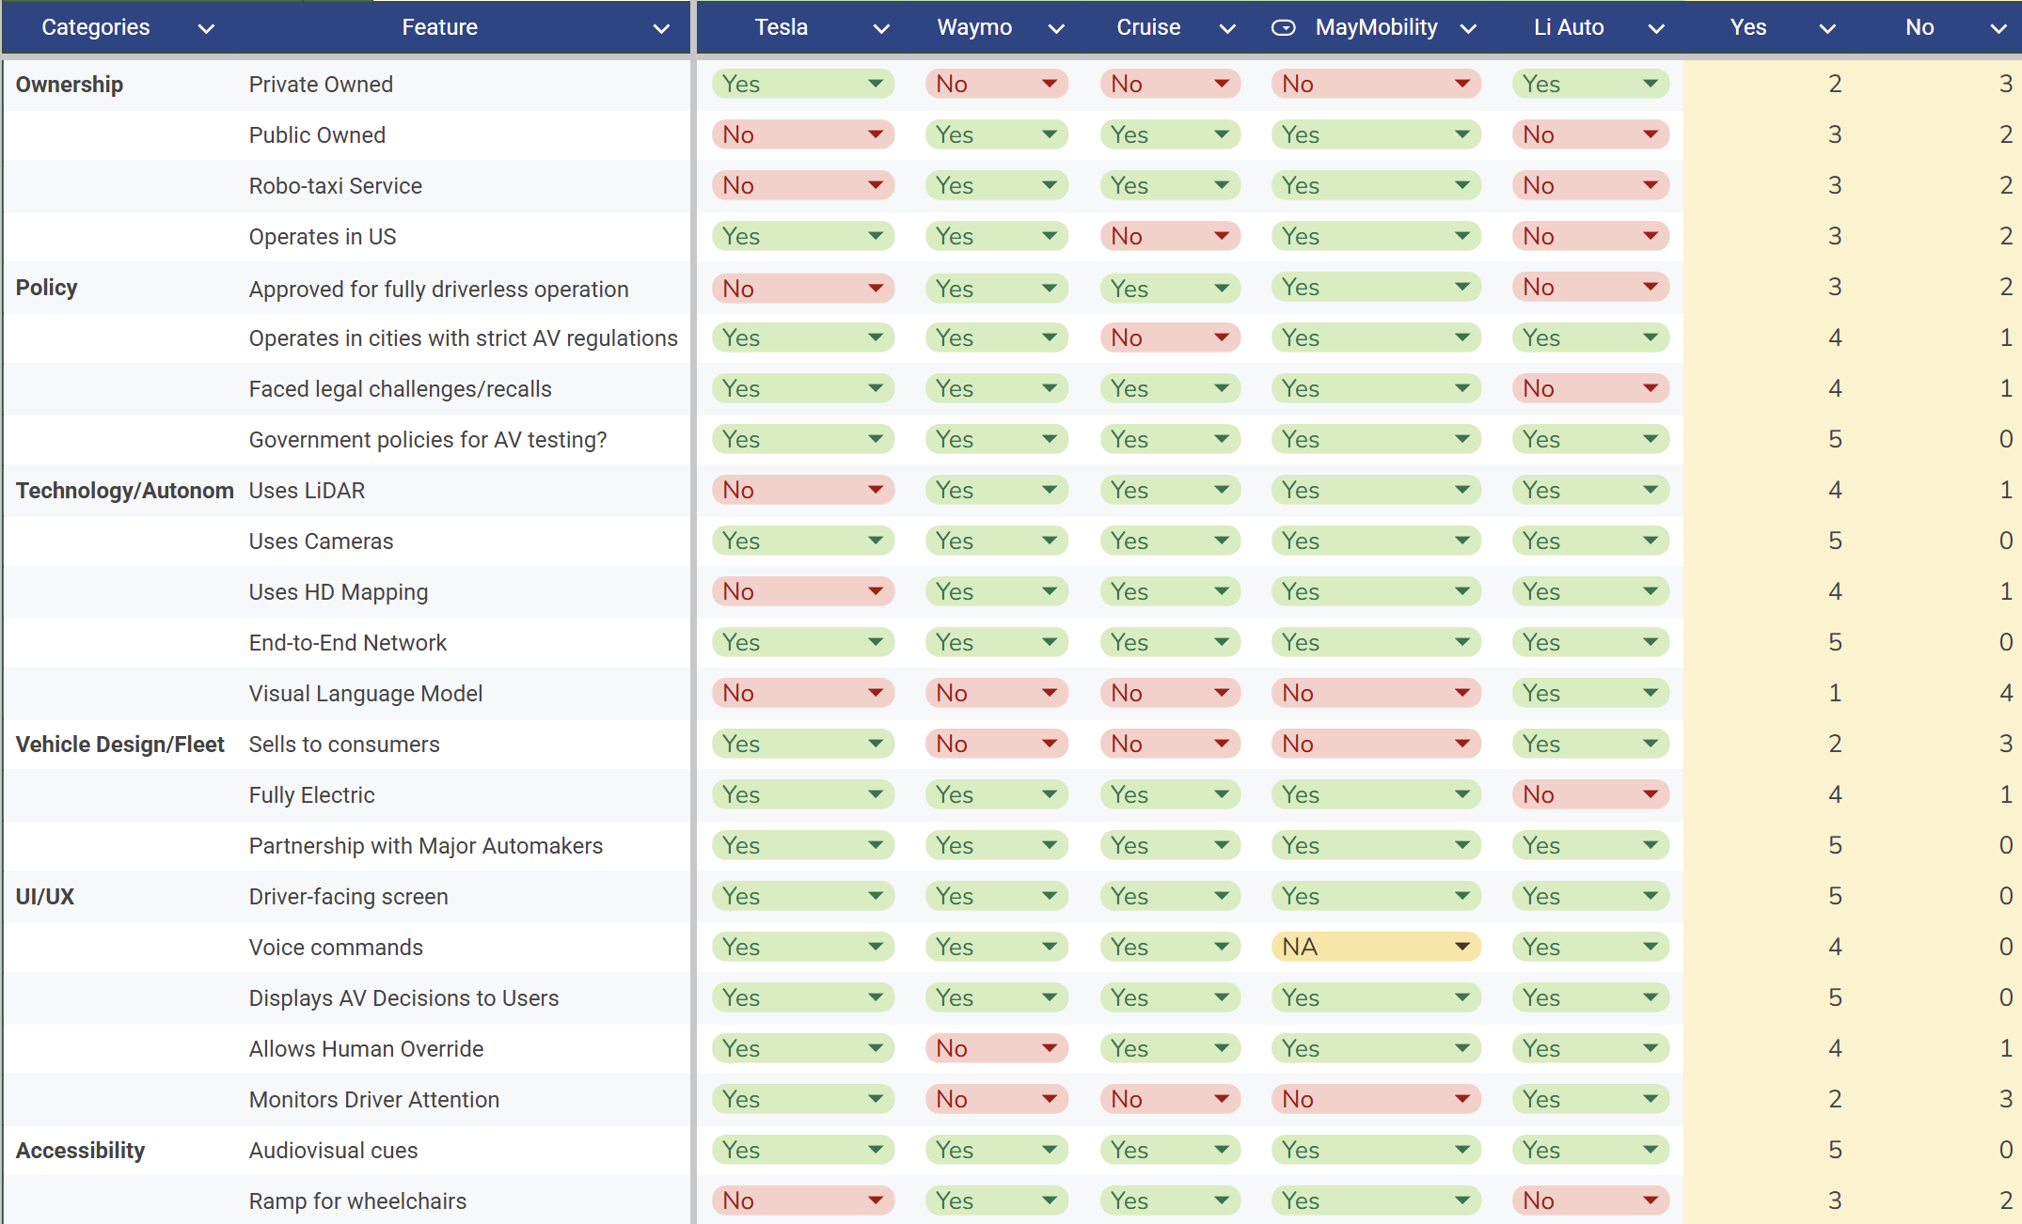Open the Cruise column header arrow
Viewport: 2022px width, 1224px height.
1227,28
